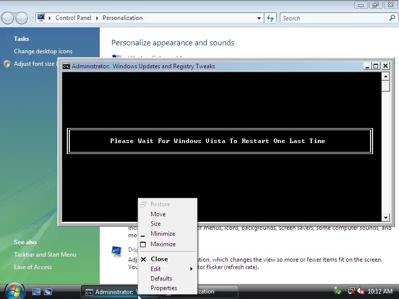Click the console scrollbar down arrow
This screenshot has height=299, width=399.
click(386, 217)
